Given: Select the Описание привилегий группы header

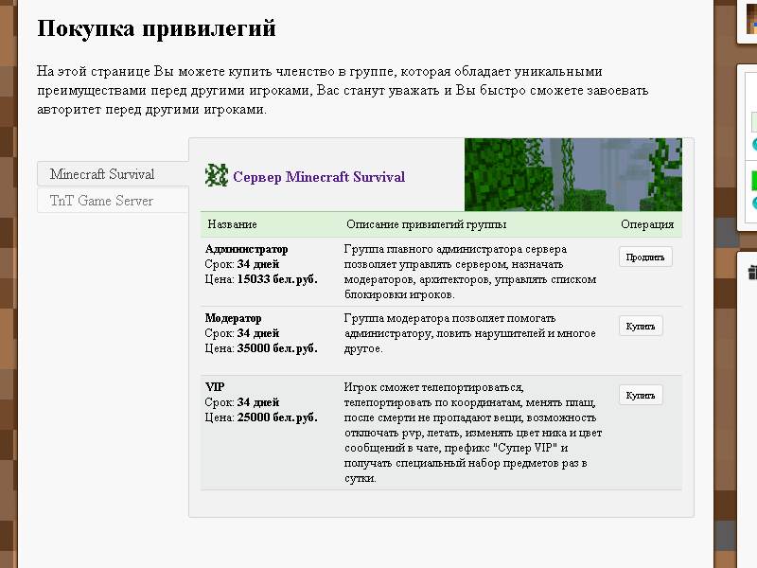Looking at the screenshot, I should [427, 224].
